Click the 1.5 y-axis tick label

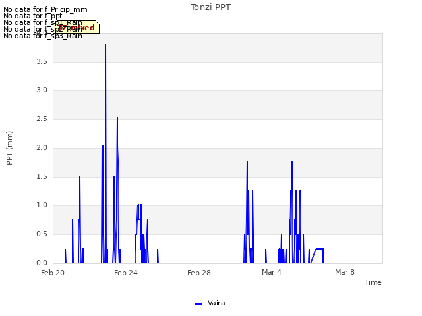(42, 177)
